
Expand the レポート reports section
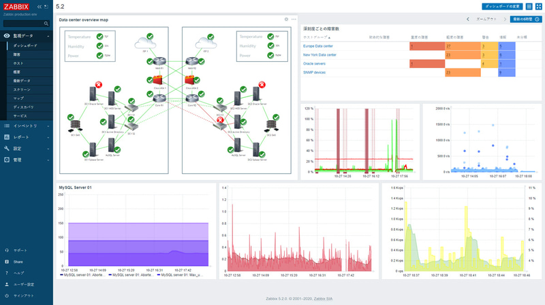tap(27, 137)
